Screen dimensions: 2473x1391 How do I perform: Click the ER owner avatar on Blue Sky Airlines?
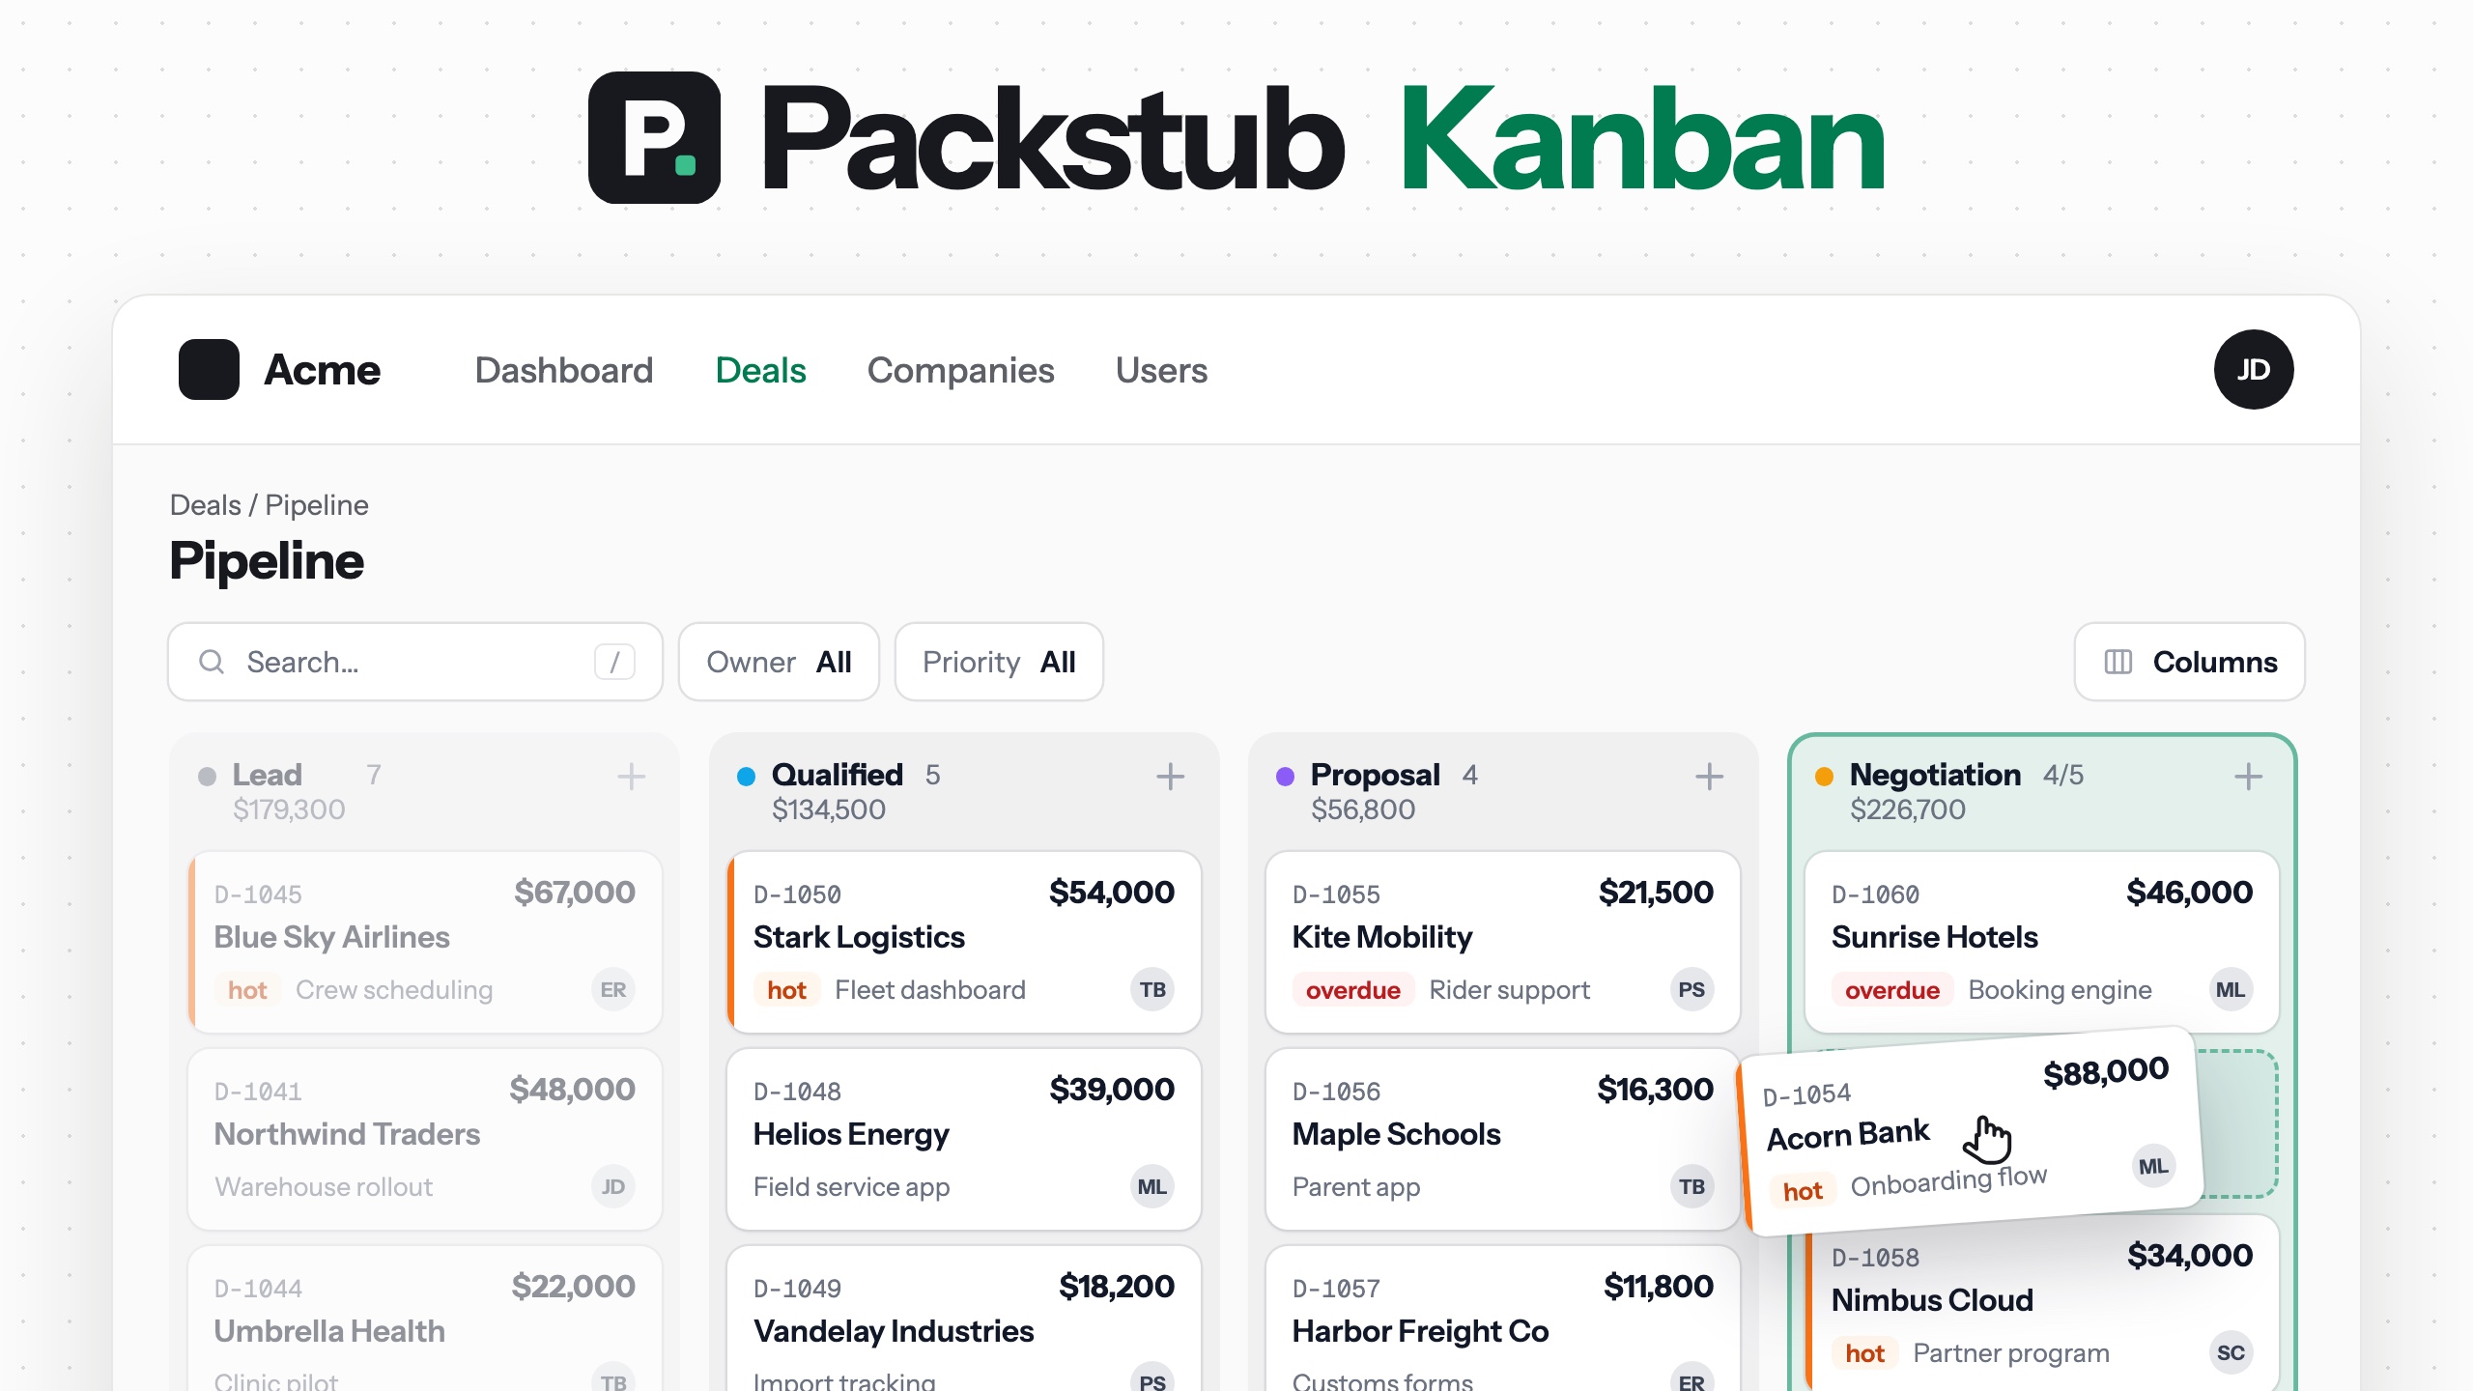613,989
